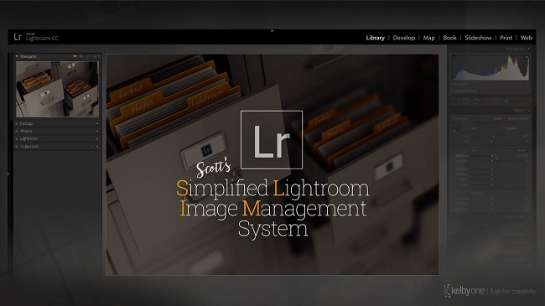Screen dimensions: 545x306
Task: Click the plus icon on Collections panel
Action: (x=97, y=147)
